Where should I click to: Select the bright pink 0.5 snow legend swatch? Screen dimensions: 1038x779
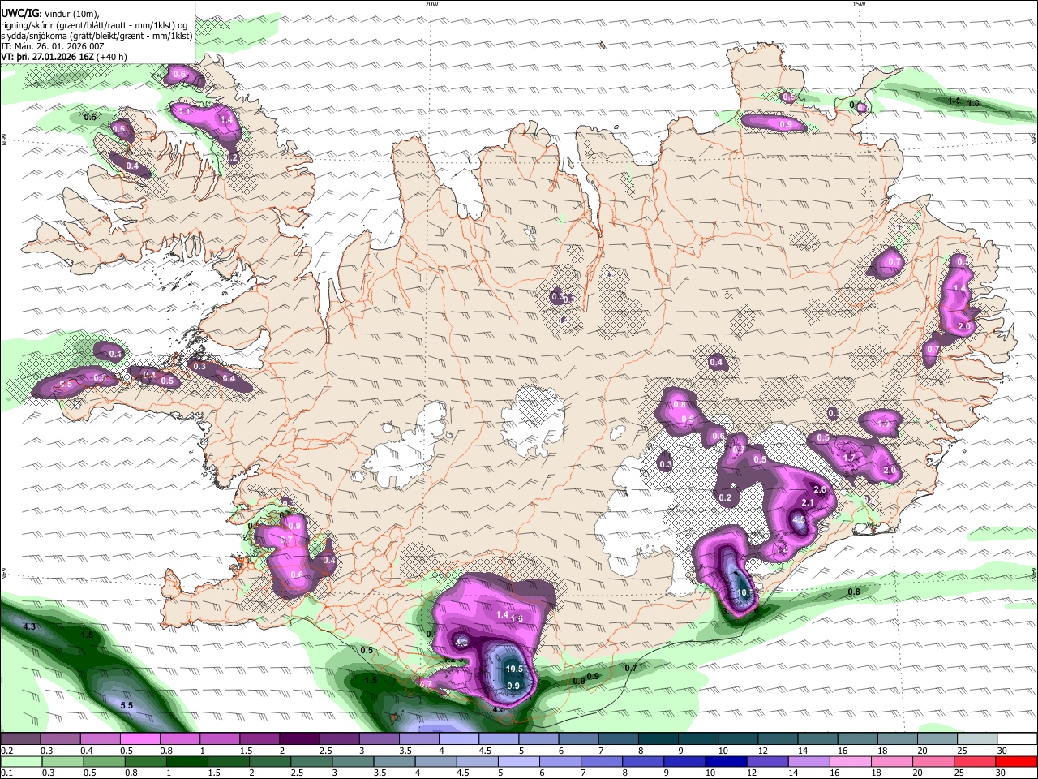(139, 739)
